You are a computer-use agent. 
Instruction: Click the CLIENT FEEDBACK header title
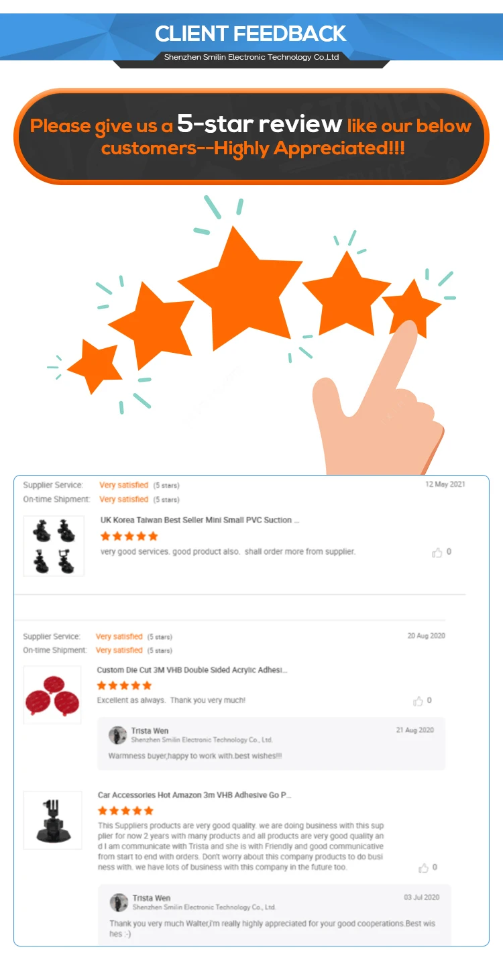click(251, 34)
